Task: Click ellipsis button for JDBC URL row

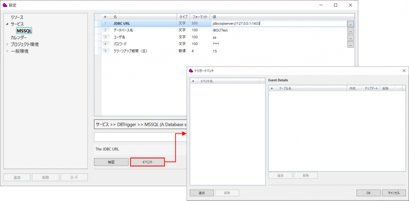Action: (x=350, y=24)
